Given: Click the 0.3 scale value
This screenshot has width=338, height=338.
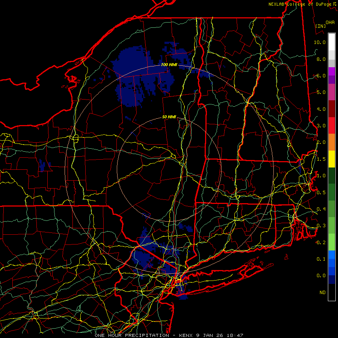Looking at the screenshot, I should 321,226.
